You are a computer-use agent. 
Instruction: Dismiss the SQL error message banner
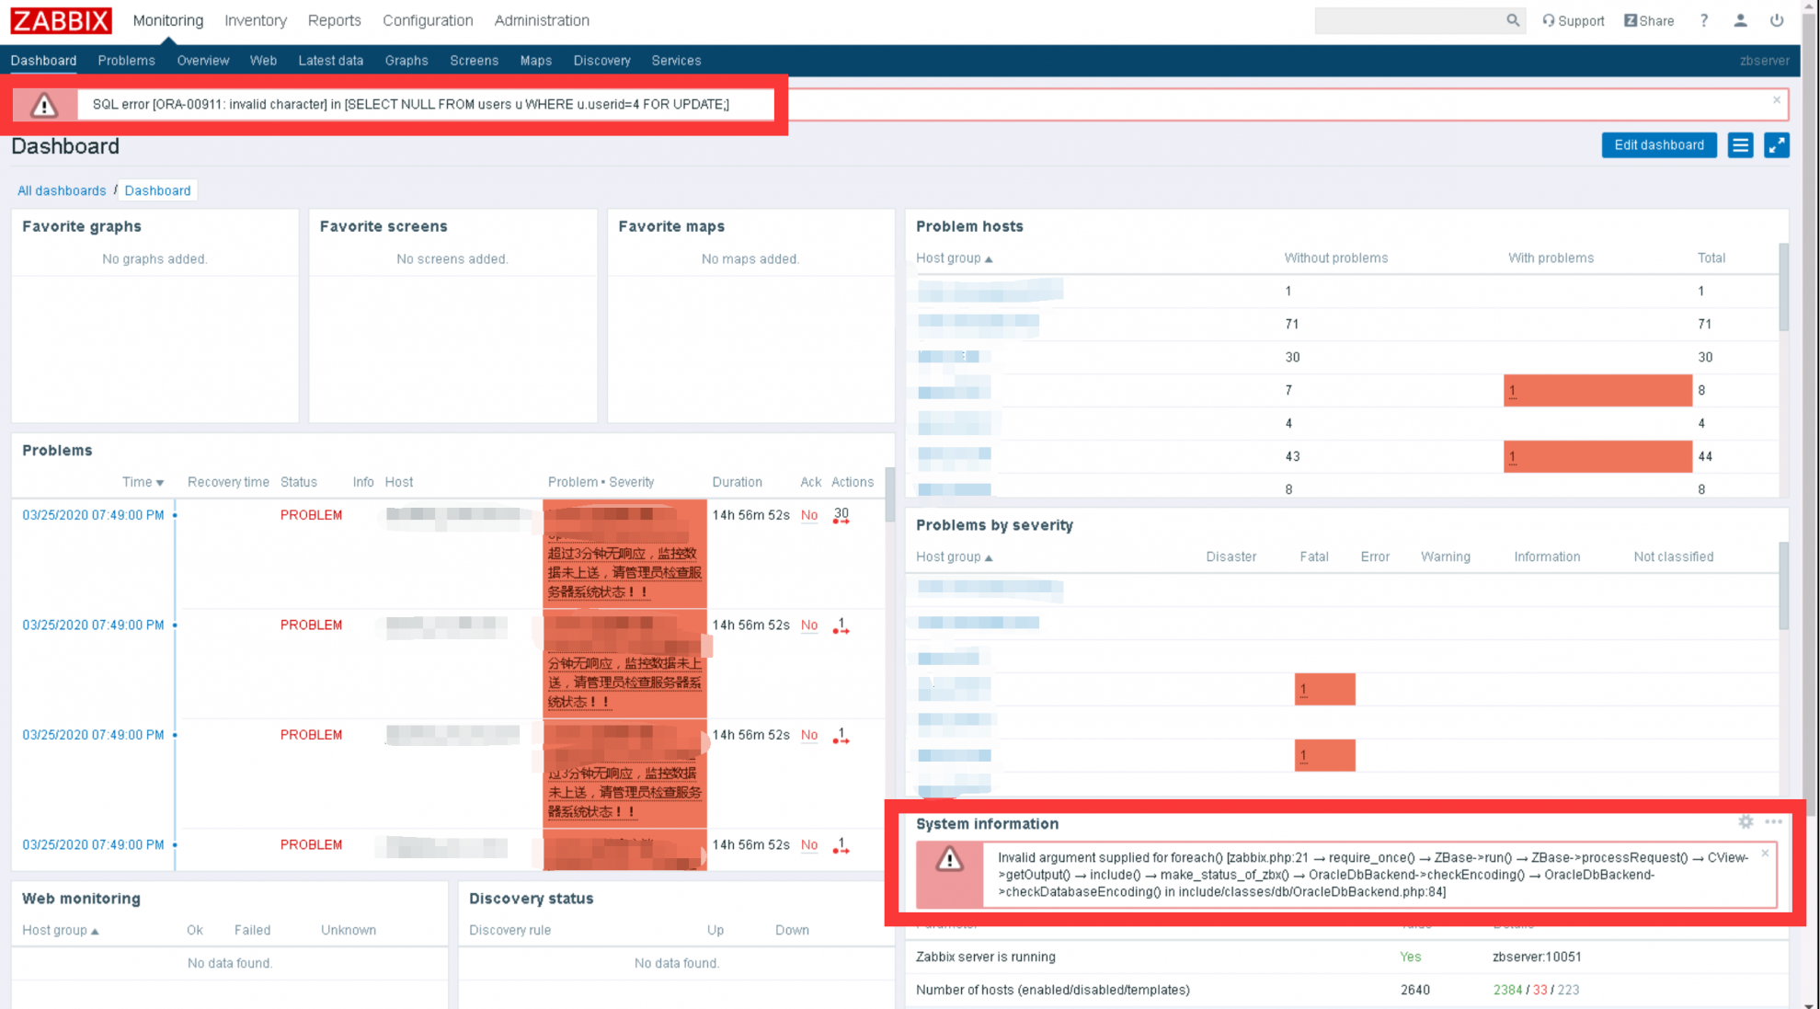(x=1777, y=100)
